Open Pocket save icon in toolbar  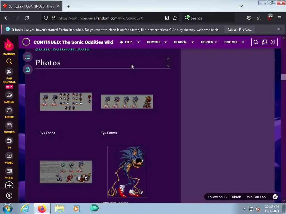click(249, 18)
